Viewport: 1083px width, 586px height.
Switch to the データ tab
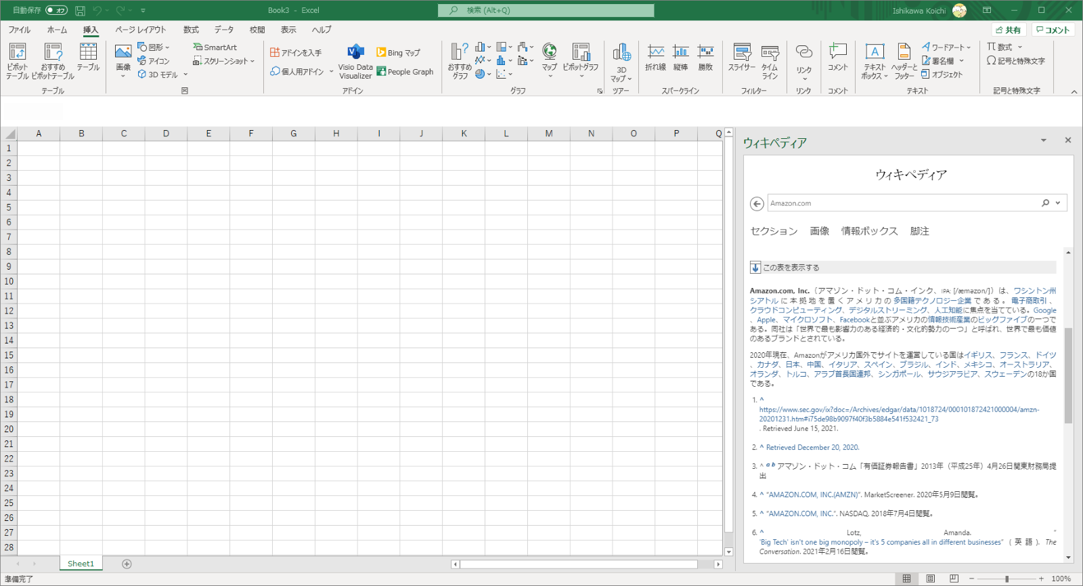[224, 30]
